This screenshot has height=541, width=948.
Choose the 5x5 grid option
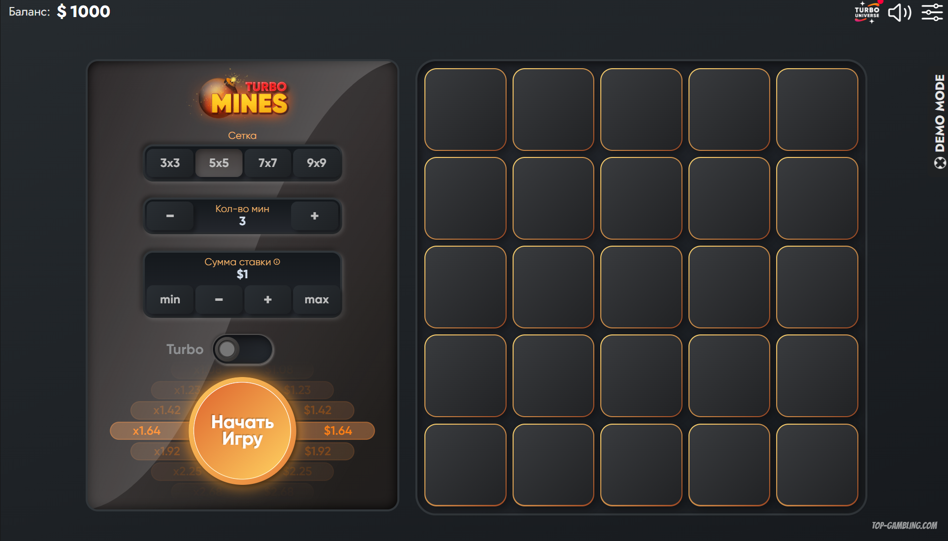click(x=219, y=163)
